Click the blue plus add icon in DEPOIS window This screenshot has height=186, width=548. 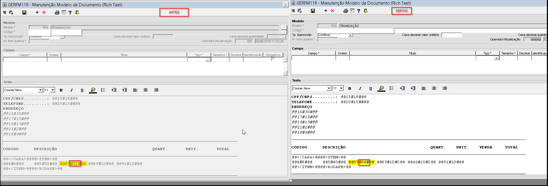pyautogui.click(x=326, y=11)
